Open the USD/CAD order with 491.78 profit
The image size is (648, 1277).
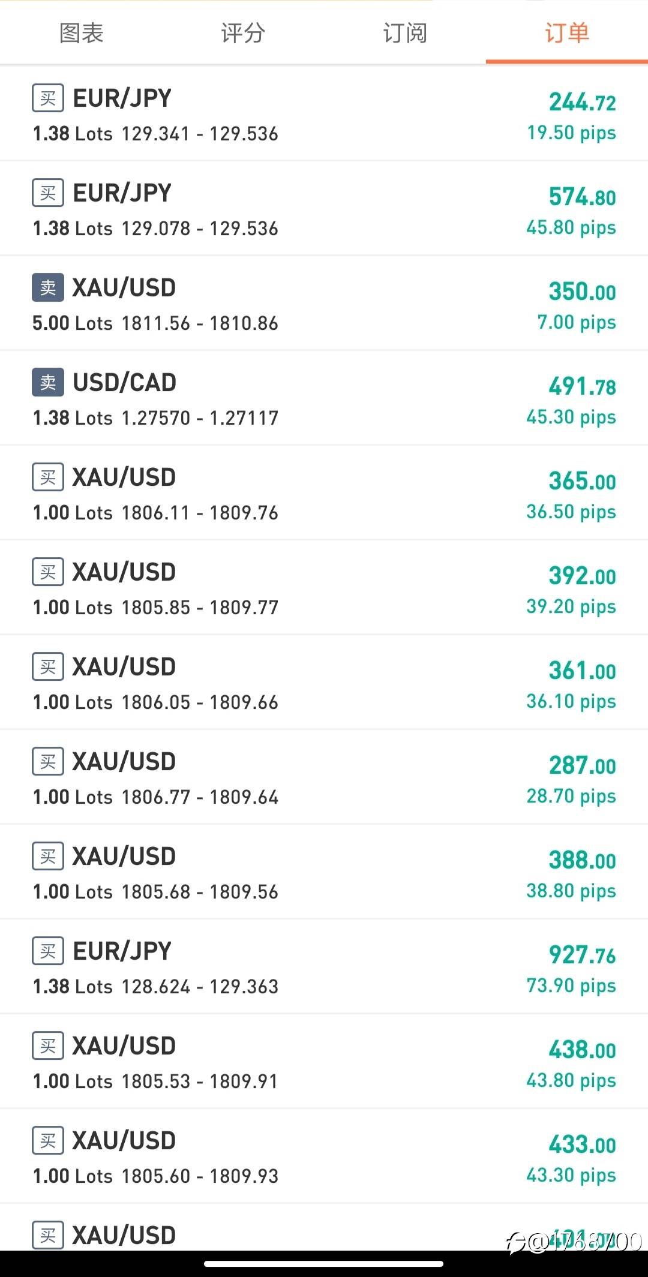click(324, 398)
